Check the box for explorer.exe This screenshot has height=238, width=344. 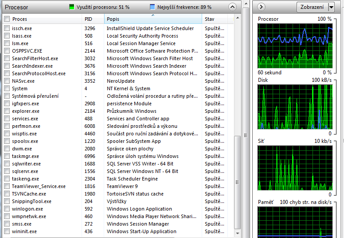7,111
